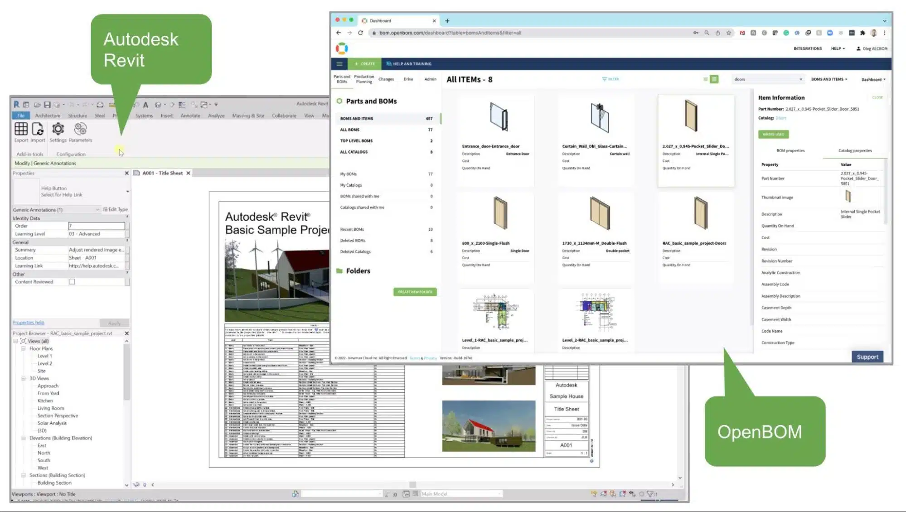
Task: Open the Help Button type dropdown arrow
Action: 127,192
